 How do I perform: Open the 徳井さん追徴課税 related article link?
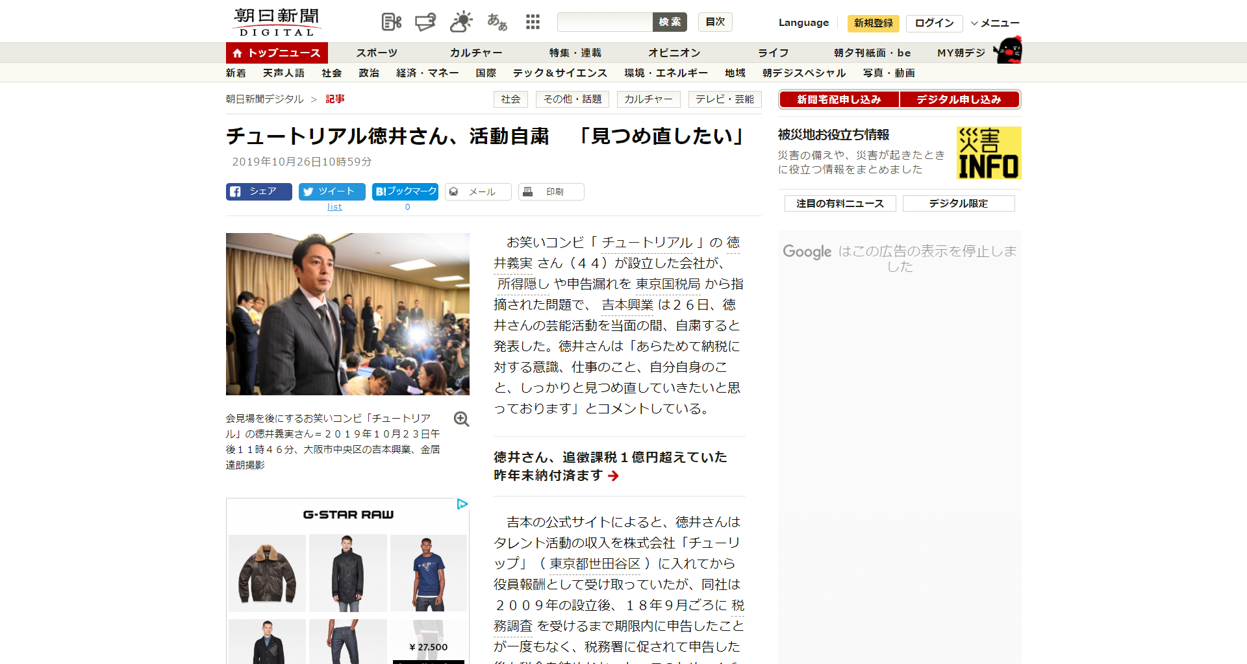pyautogui.click(x=610, y=466)
